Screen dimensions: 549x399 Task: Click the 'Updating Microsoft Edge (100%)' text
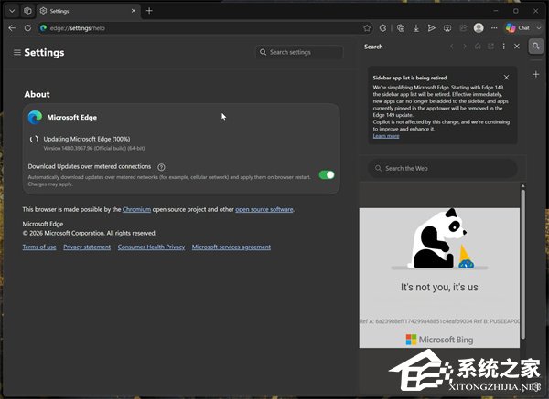[x=87, y=139]
